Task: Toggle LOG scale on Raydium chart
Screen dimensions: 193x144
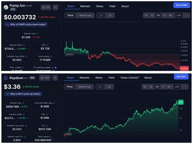Action: point(177,87)
